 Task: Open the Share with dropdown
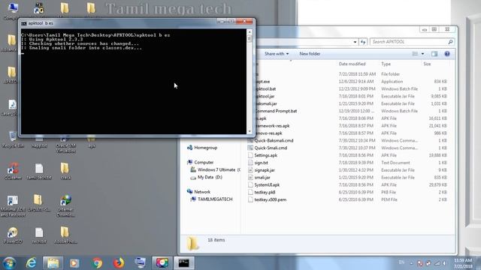[x=277, y=54]
